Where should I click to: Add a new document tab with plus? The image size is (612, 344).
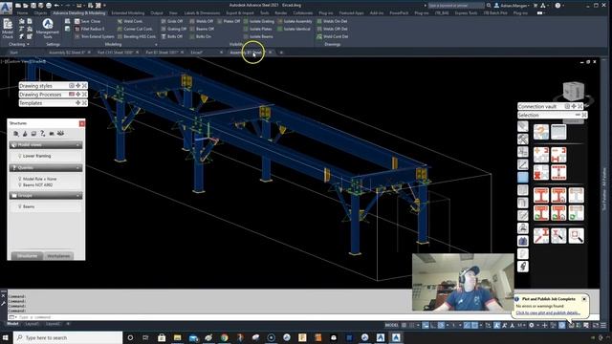coord(281,53)
